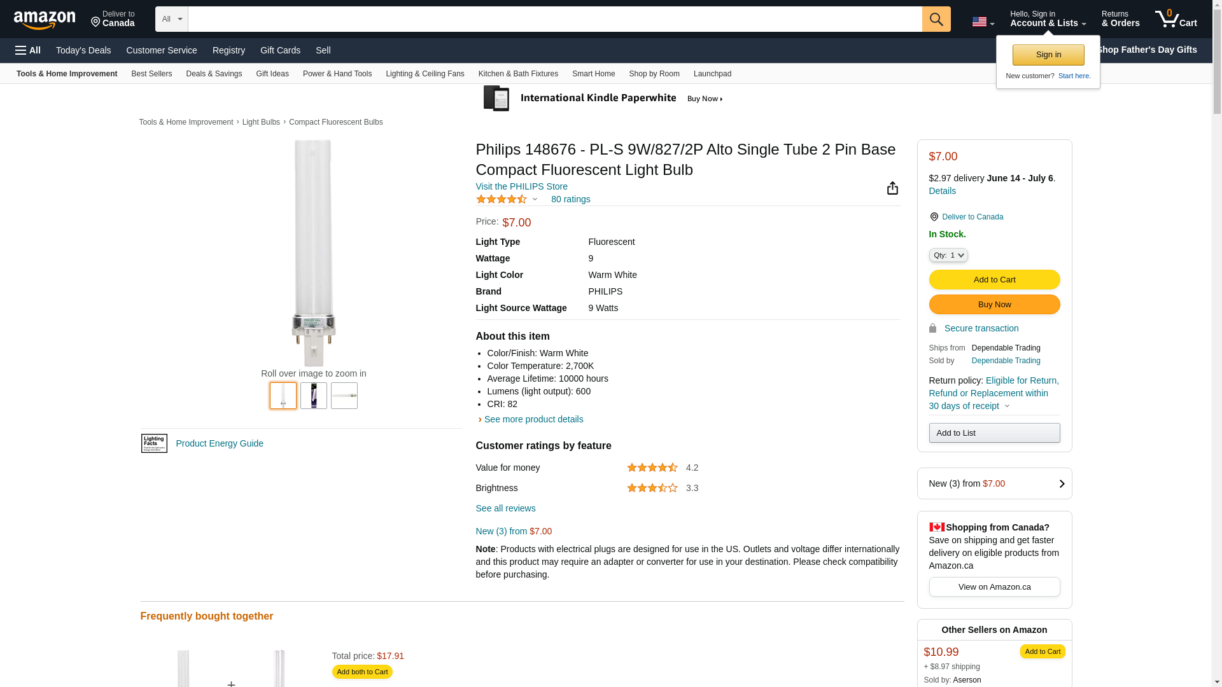1222x687 pixels.
Task: Select the second product image thumbnail
Action: click(x=314, y=396)
